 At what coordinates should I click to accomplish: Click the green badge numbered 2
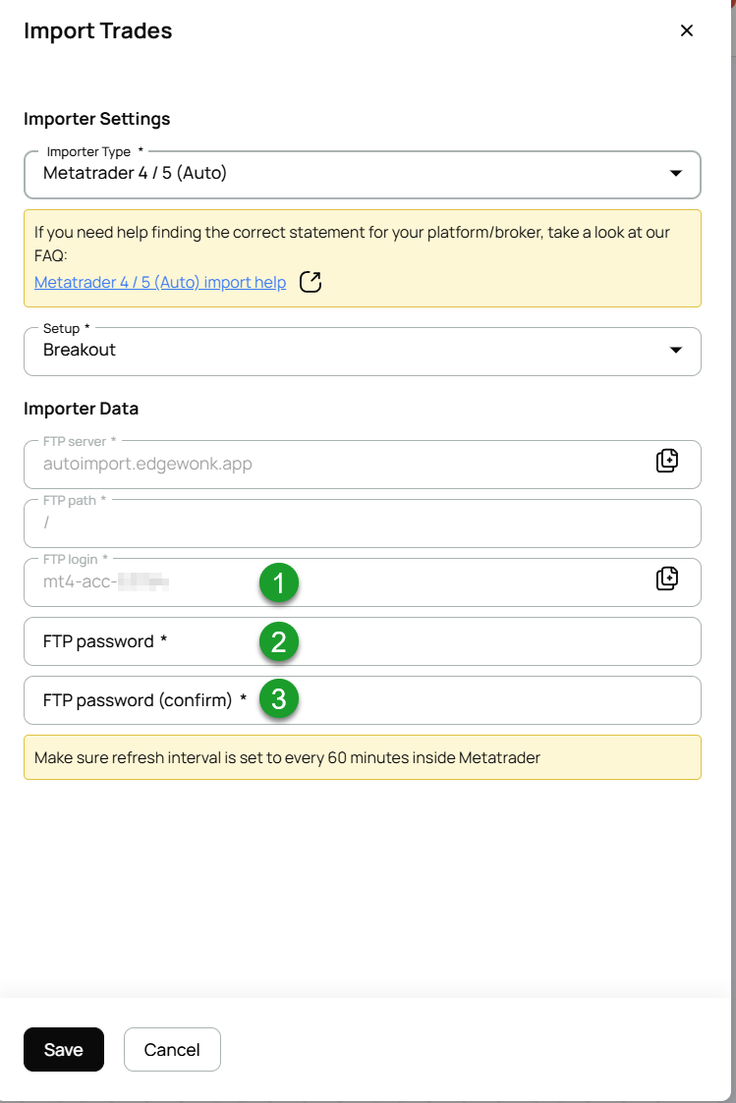[279, 641]
